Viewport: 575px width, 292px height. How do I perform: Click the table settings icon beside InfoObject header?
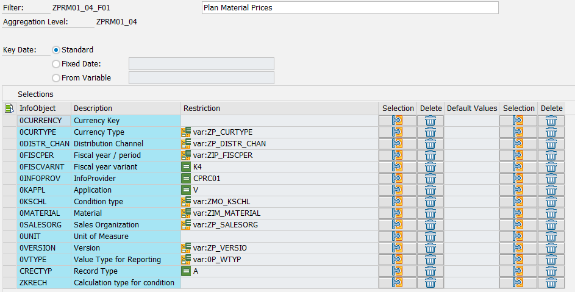click(x=9, y=109)
